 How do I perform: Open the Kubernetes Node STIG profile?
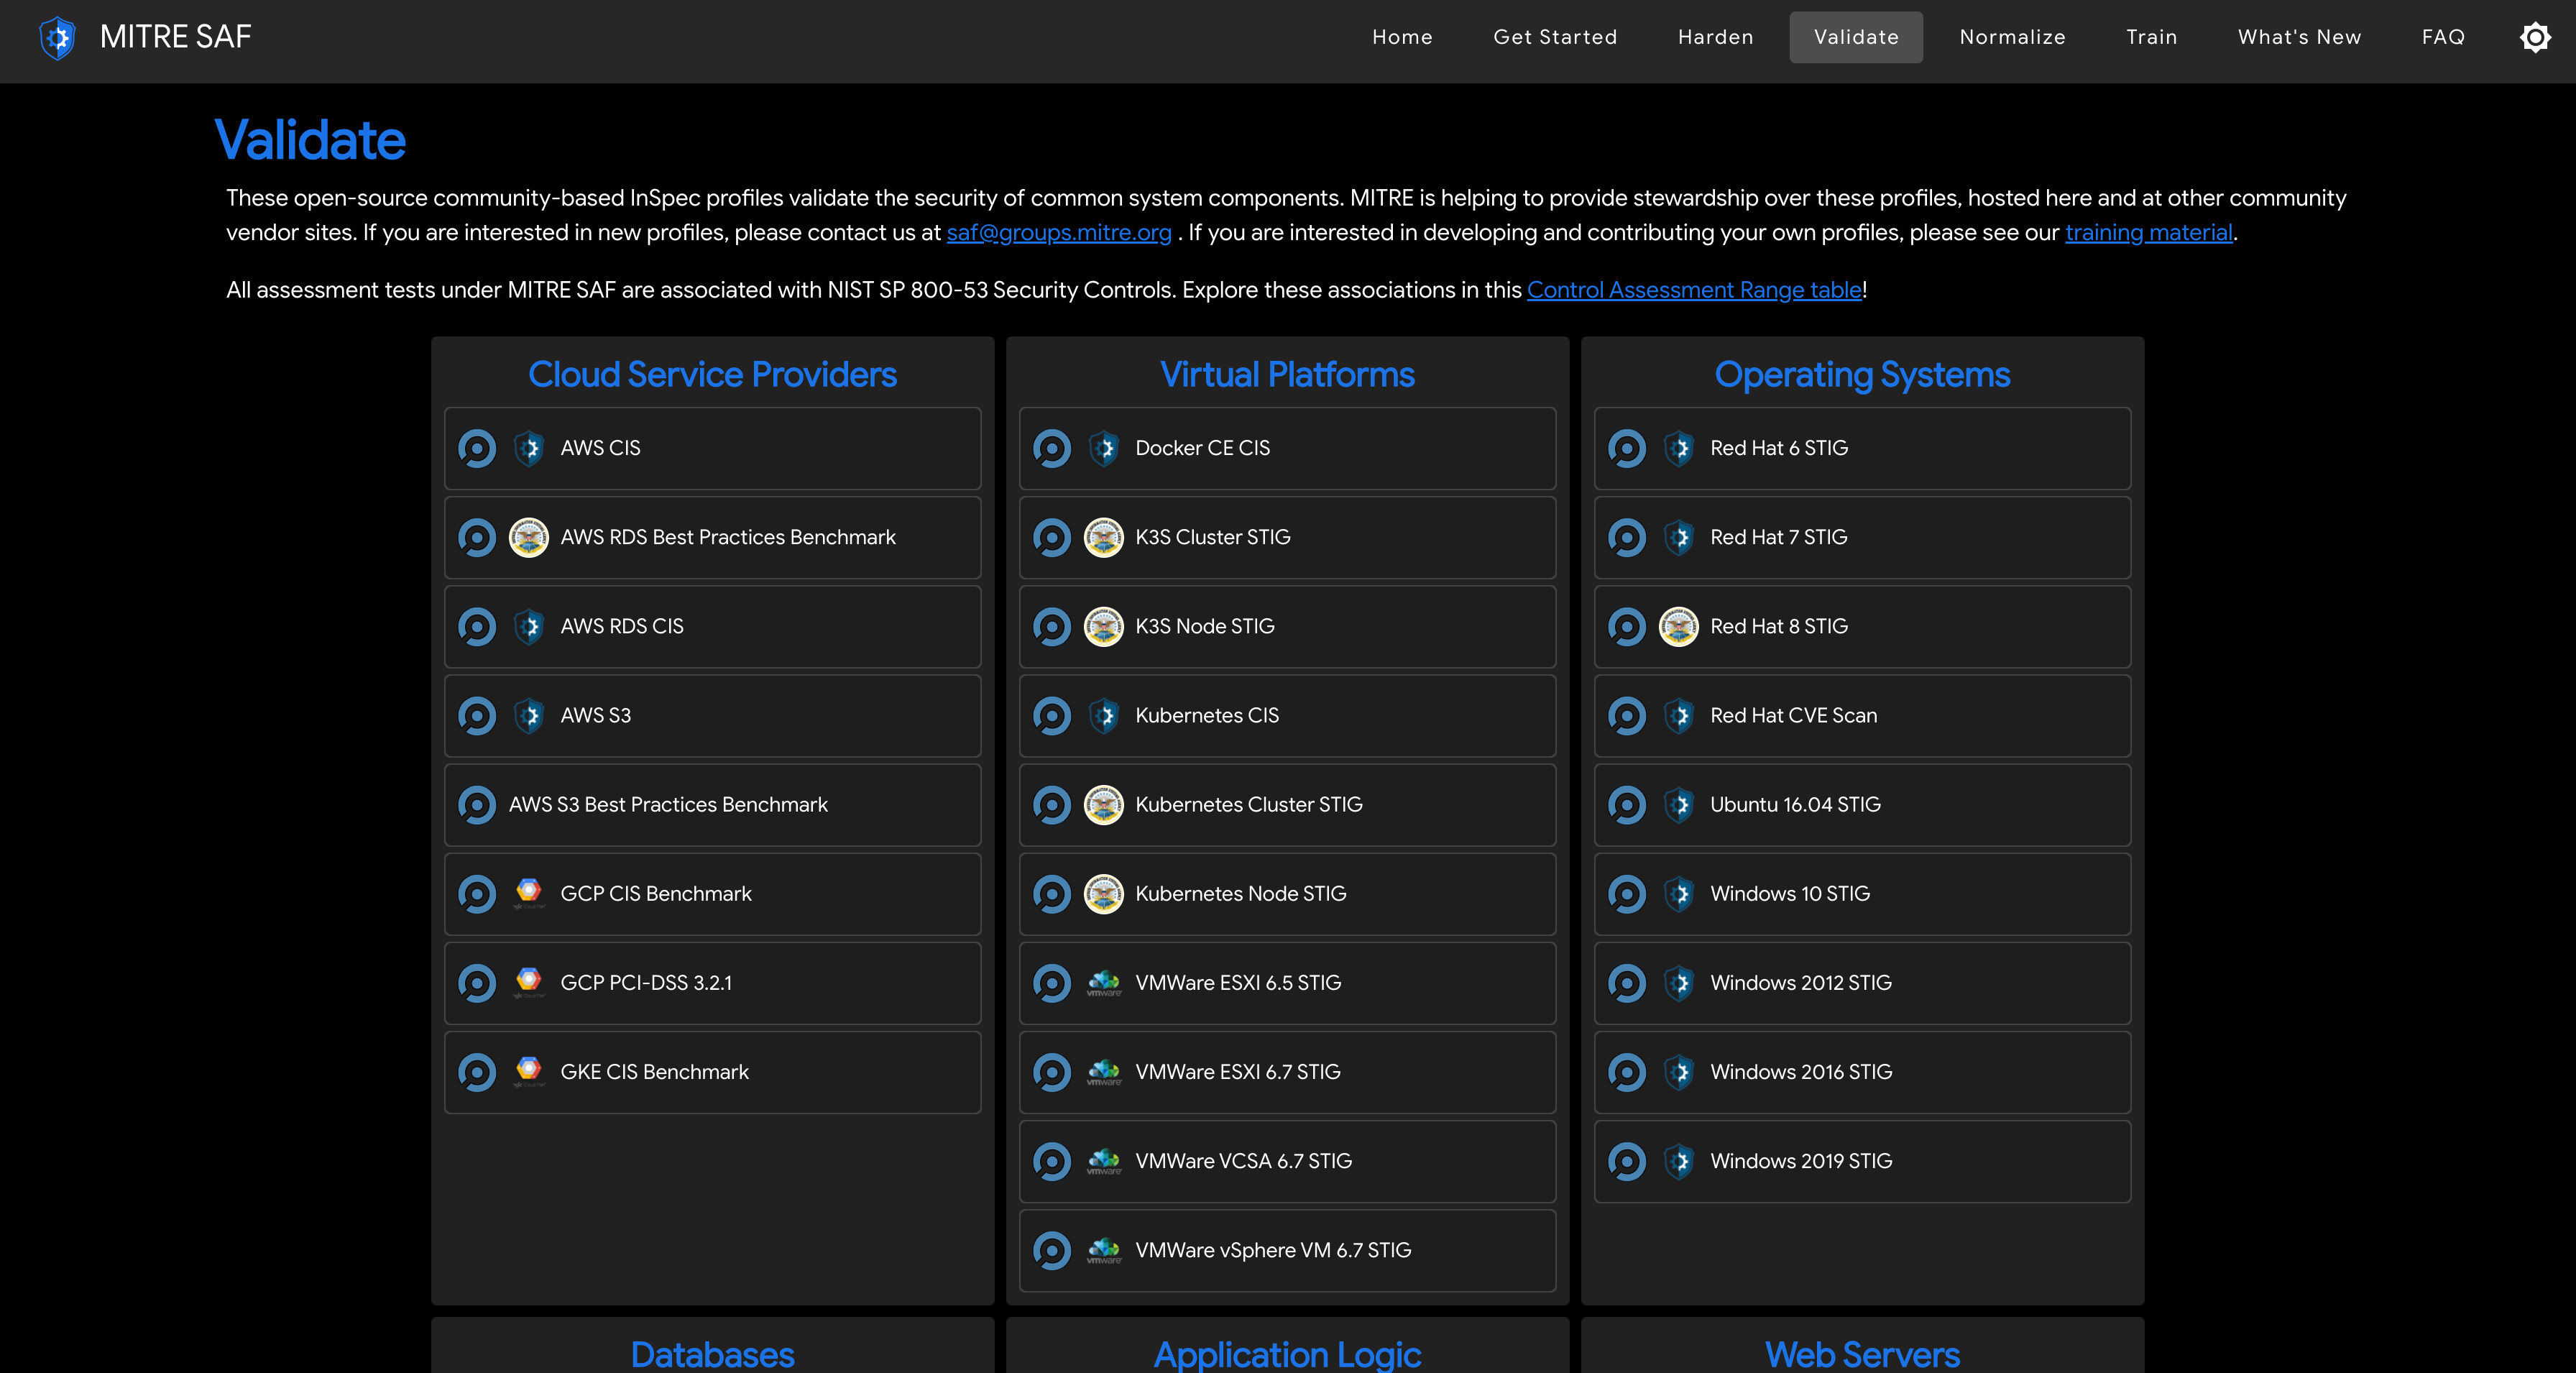pyautogui.click(x=1288, y=894)
